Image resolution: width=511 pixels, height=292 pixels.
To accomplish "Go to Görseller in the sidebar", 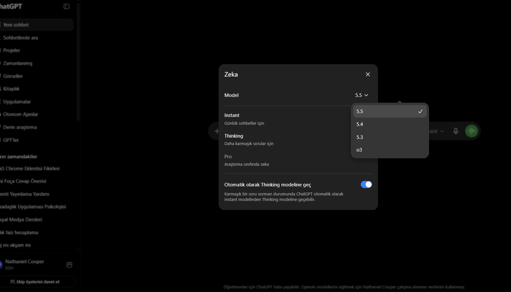I will tap(37, 76).
